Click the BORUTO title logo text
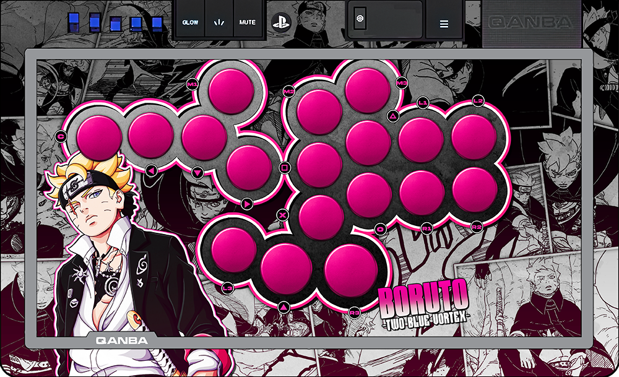 (423, 300)
